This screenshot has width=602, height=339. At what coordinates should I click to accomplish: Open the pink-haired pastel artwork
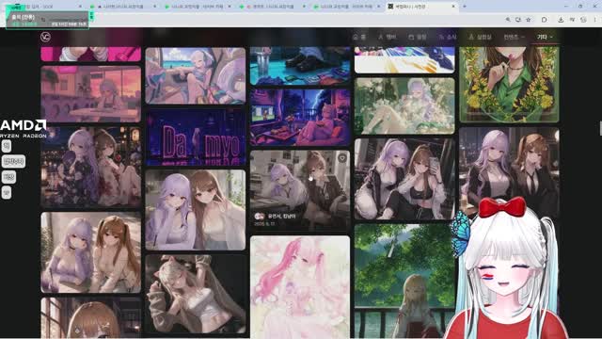tap(300, 287)
